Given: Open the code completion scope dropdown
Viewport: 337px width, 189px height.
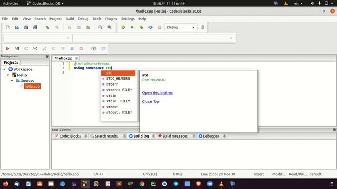Looking at the screenshot, I should (37, 38).
